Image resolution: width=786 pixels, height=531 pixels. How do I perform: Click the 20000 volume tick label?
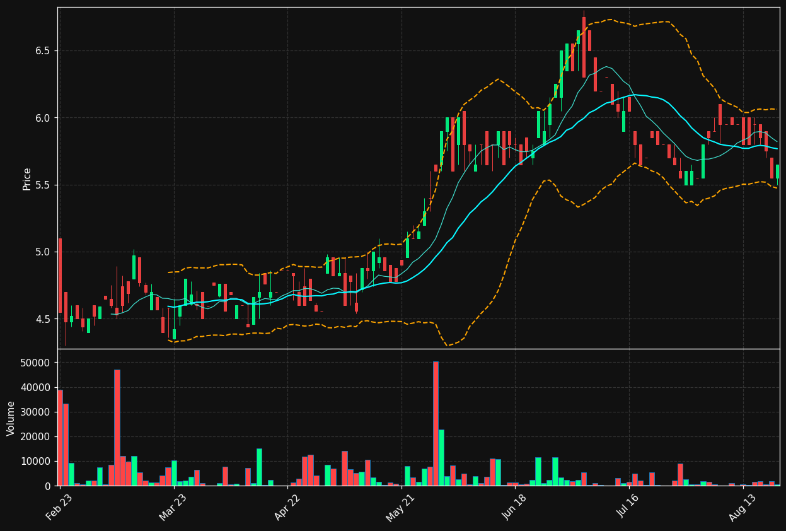tap(37, 437)
